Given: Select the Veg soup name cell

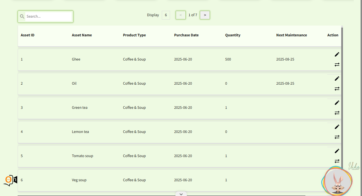Looking at the screenshot, I should (x=79, y=180).
